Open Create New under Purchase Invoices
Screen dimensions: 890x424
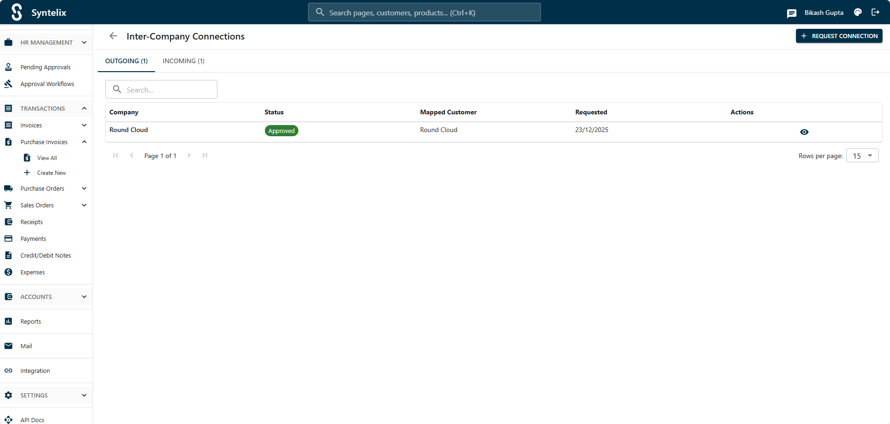tap(51, 172)
